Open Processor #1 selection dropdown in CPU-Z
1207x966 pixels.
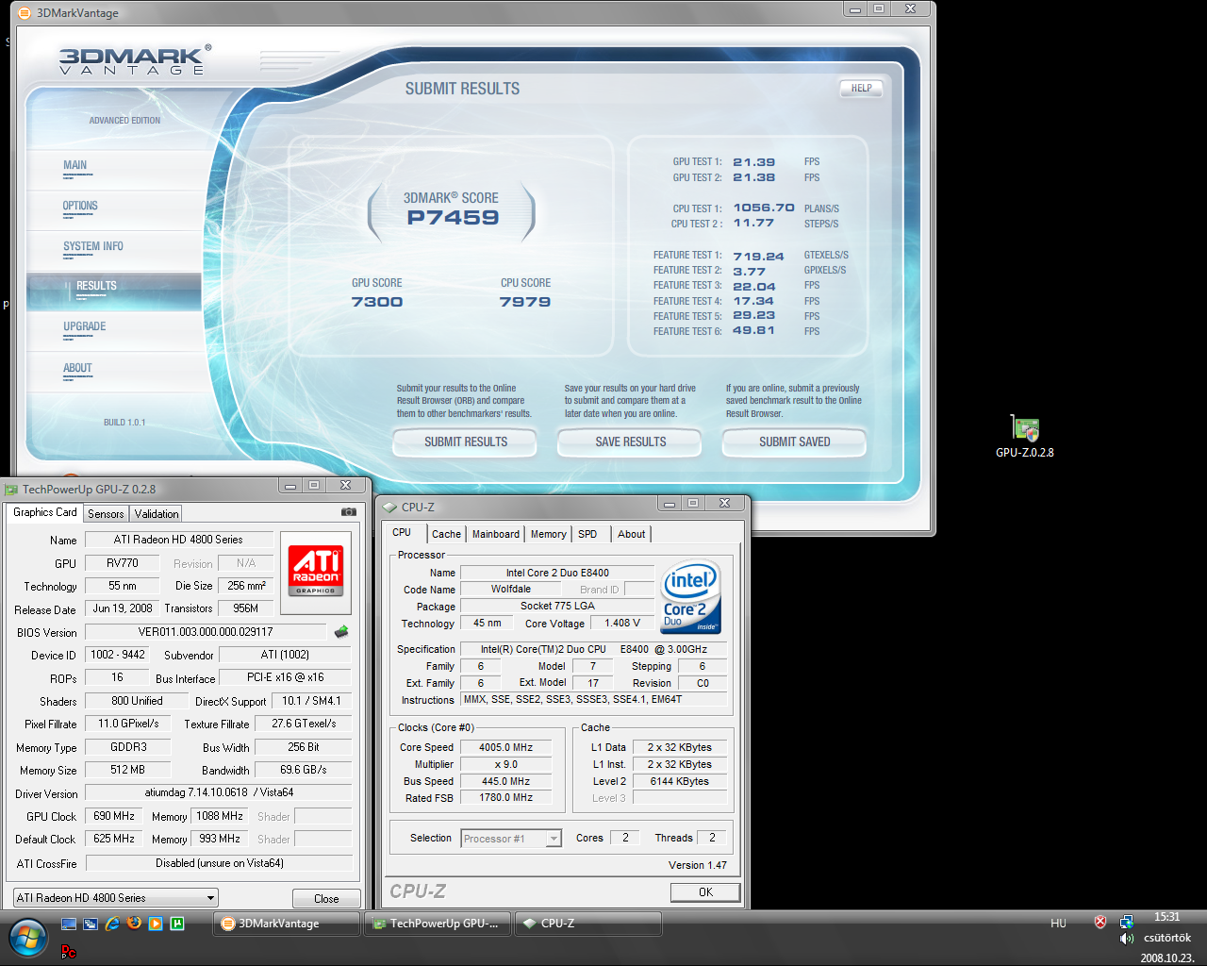pos(511,838)
